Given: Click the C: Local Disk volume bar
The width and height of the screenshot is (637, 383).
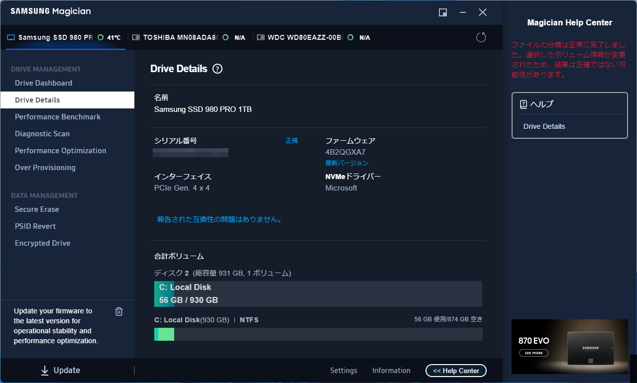Looking at the screenshot, I should click(318, 294).
